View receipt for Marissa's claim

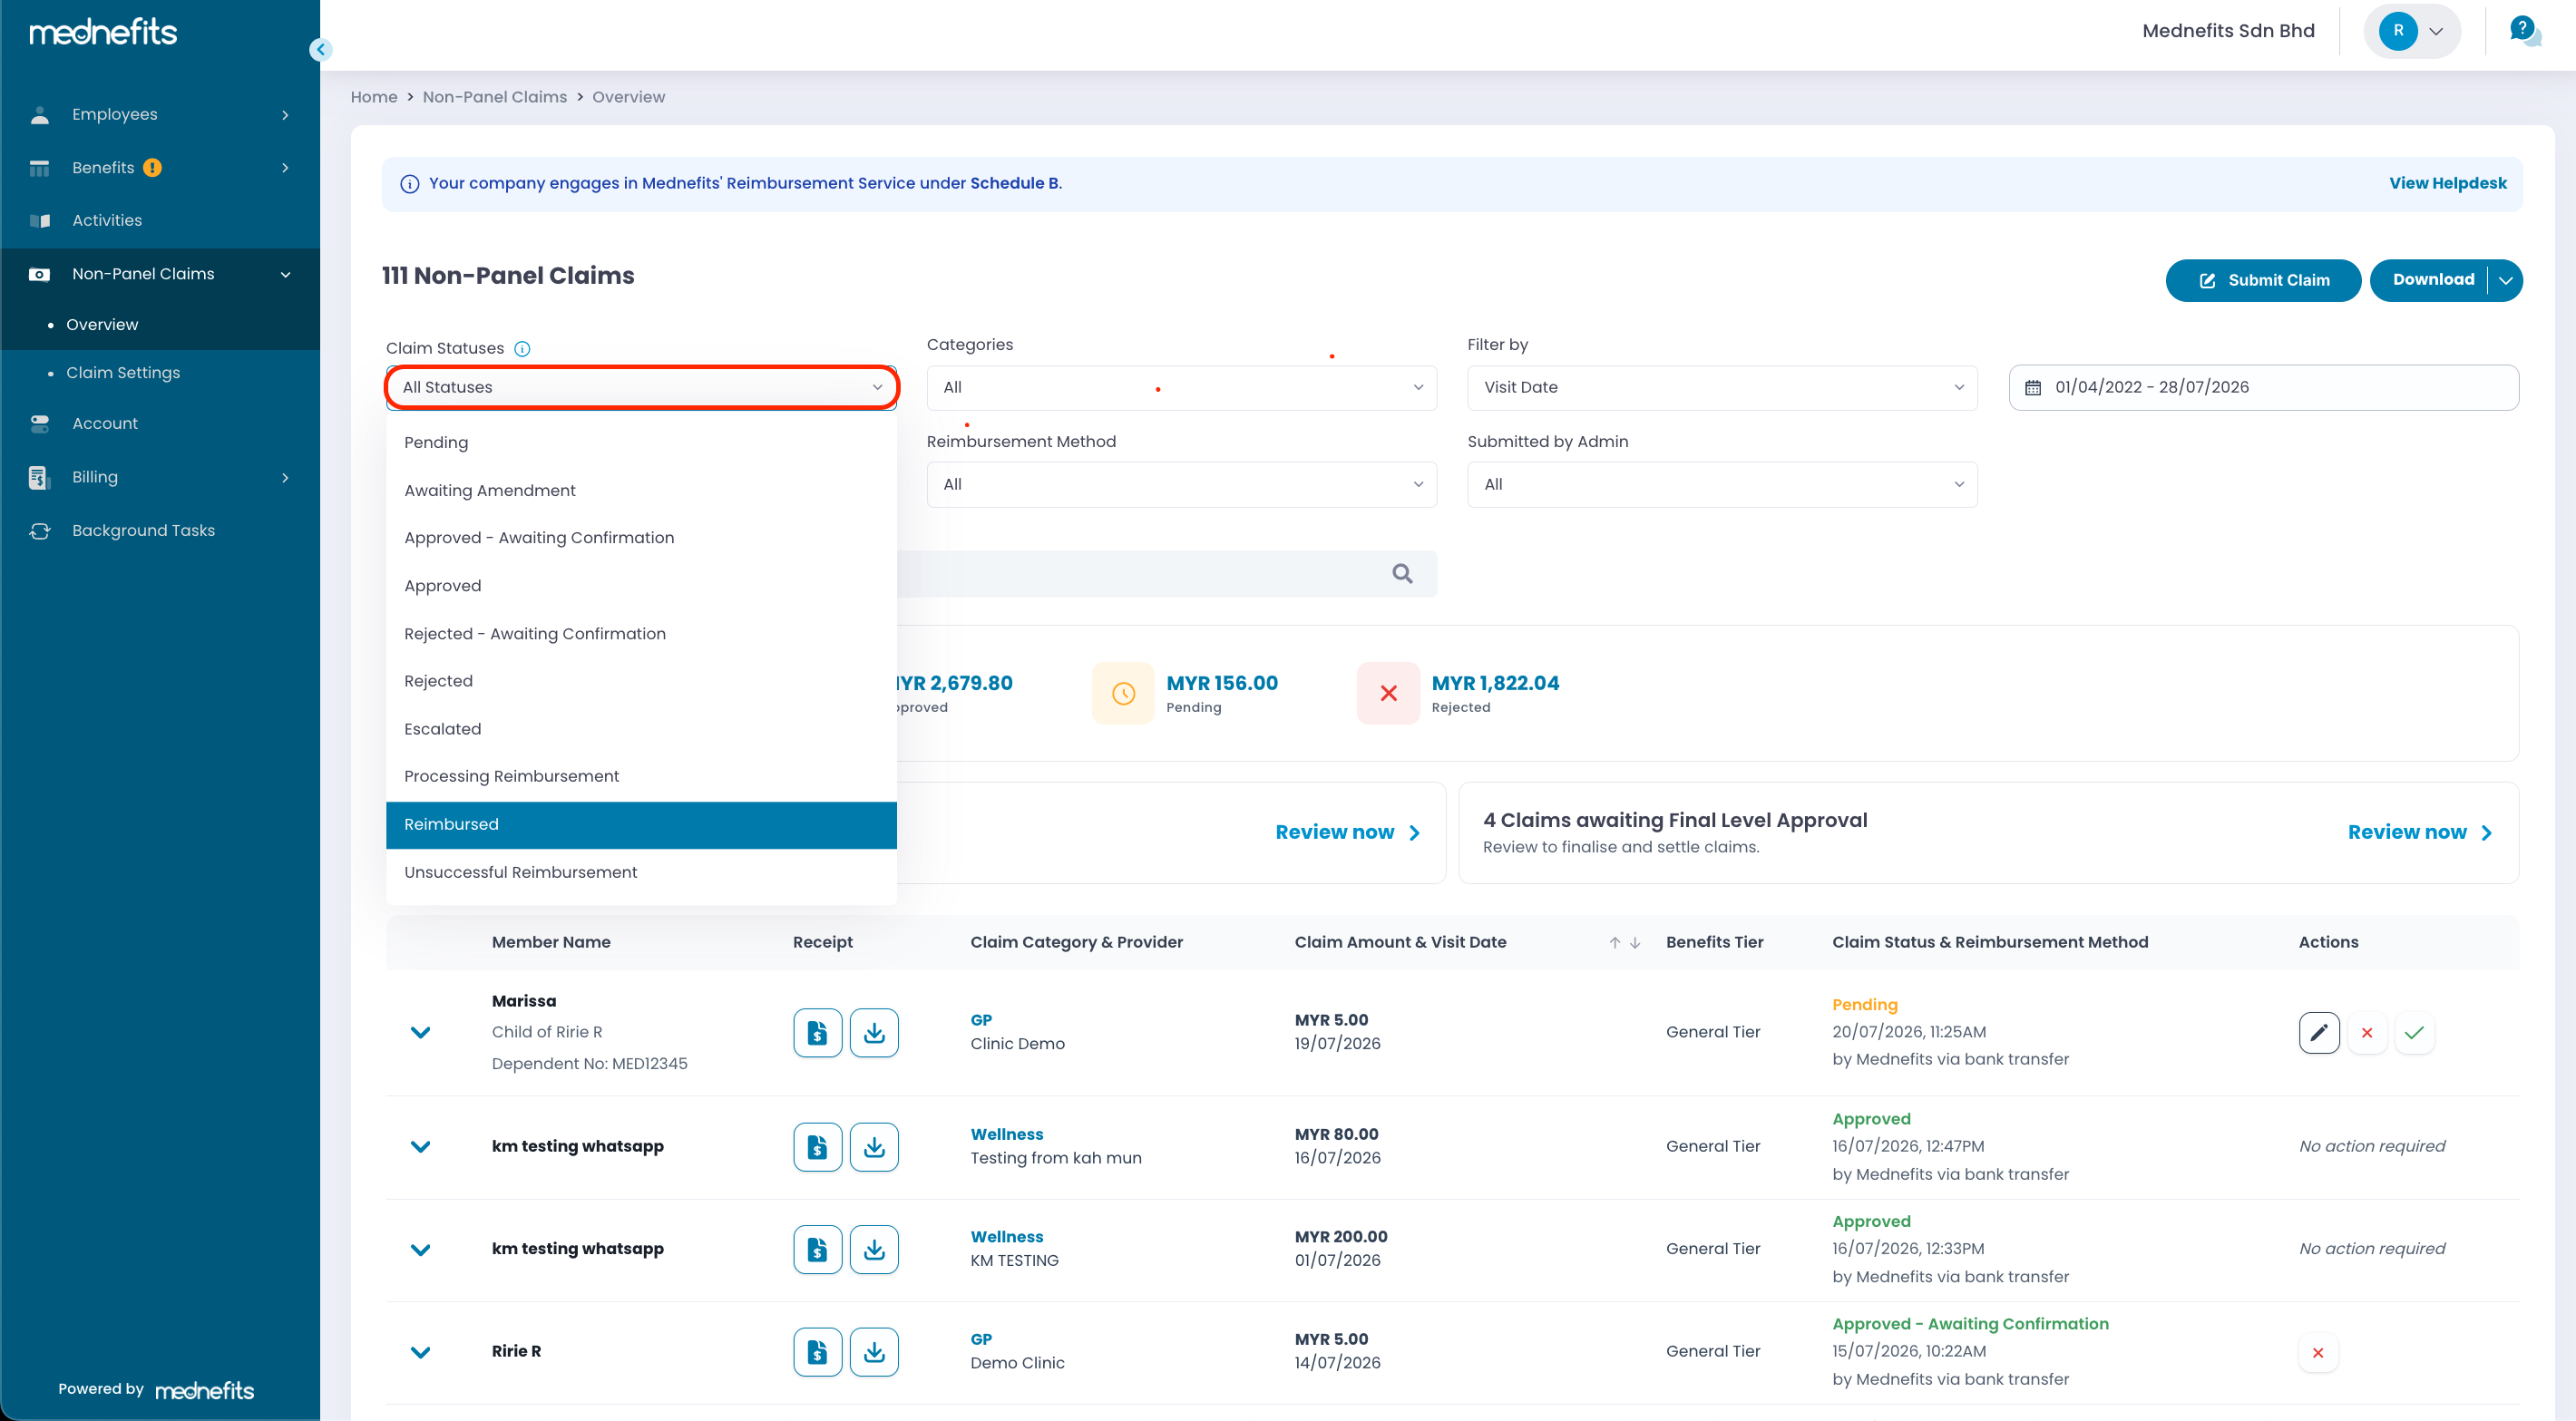[x=817, y=1033]
